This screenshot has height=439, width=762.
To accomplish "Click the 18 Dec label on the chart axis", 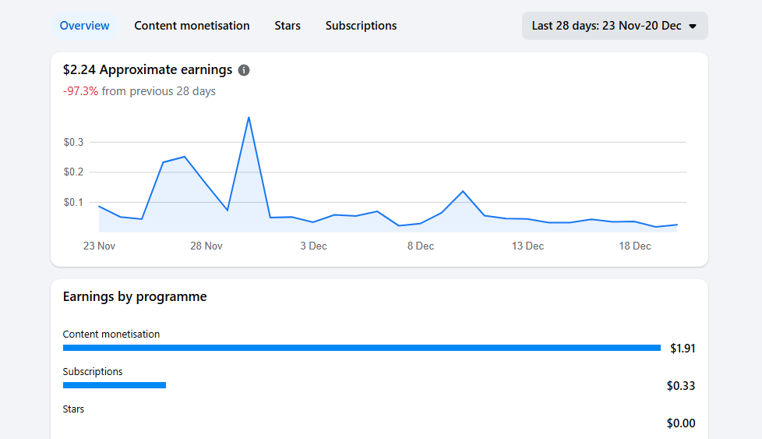I will pyautogui.click(x=634, y=246).
